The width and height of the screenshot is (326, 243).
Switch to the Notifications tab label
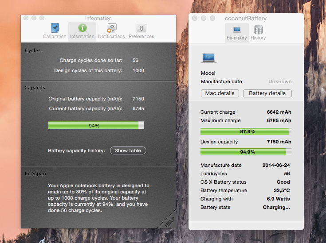pos(111,37)
